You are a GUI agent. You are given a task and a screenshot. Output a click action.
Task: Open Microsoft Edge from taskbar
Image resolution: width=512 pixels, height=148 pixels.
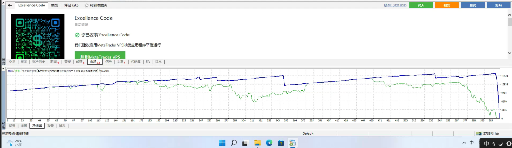(269, 143)
